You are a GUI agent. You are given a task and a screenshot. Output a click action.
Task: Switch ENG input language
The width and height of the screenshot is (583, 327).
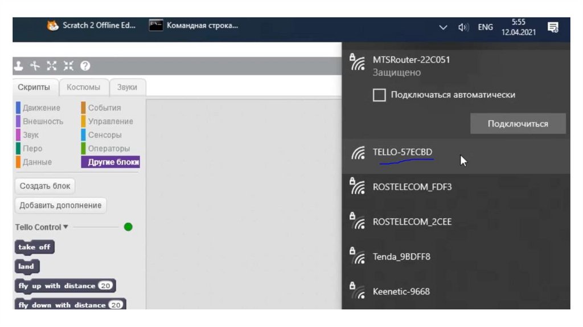[x=485, y=27]
